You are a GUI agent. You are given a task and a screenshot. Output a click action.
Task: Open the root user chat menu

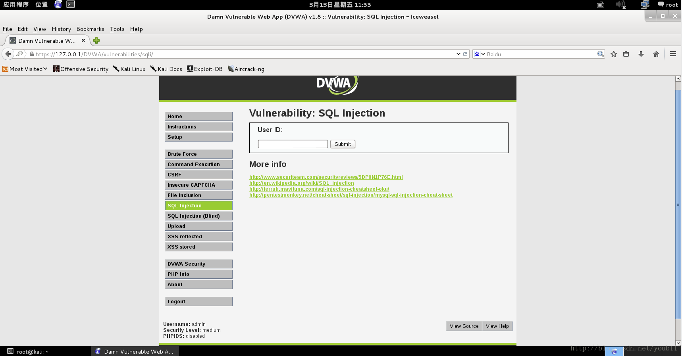[668, 5]
